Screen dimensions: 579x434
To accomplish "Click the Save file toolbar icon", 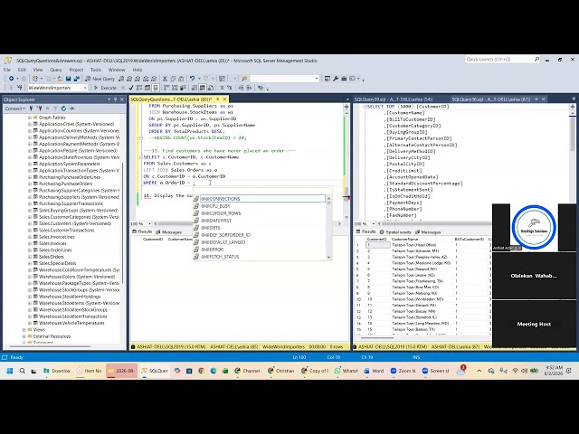I will click(69, 79).
